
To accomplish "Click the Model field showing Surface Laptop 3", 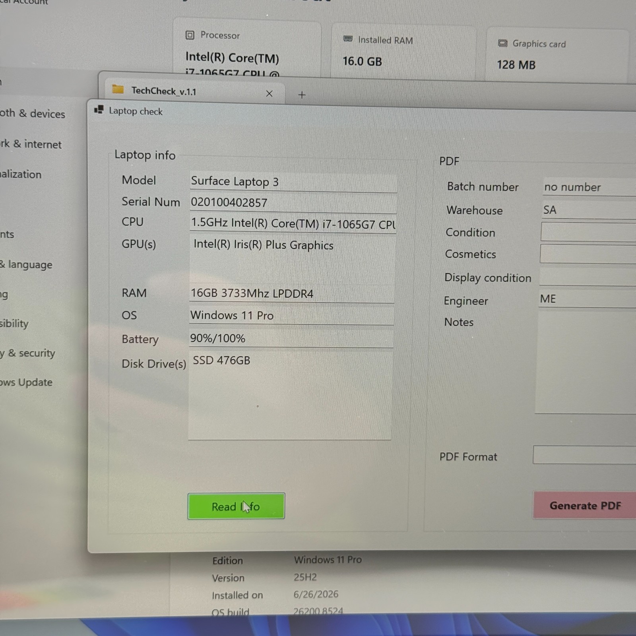I will [293, 182].
